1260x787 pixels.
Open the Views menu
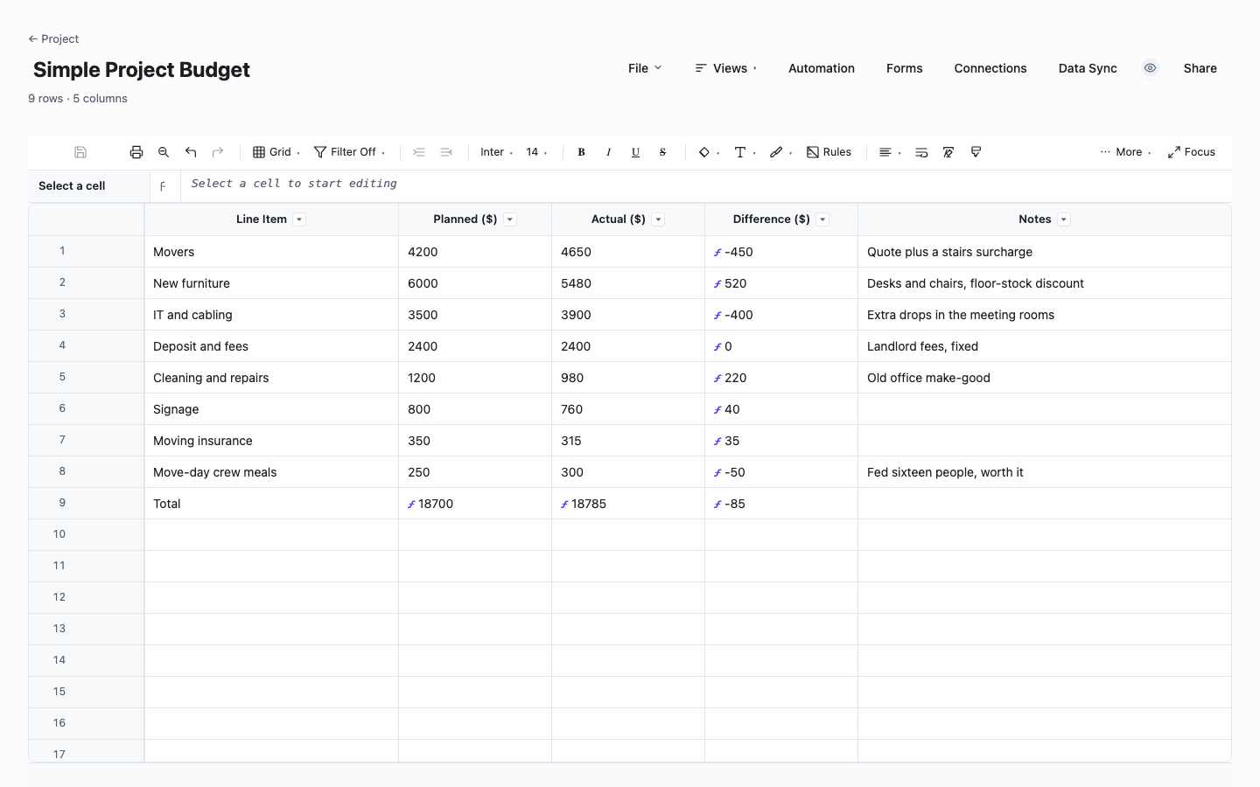[726, 68]
